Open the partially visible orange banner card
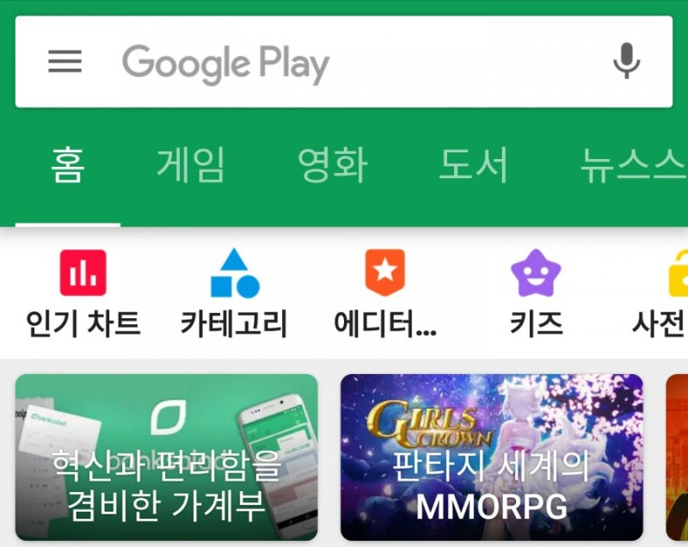 coord(677,457)
